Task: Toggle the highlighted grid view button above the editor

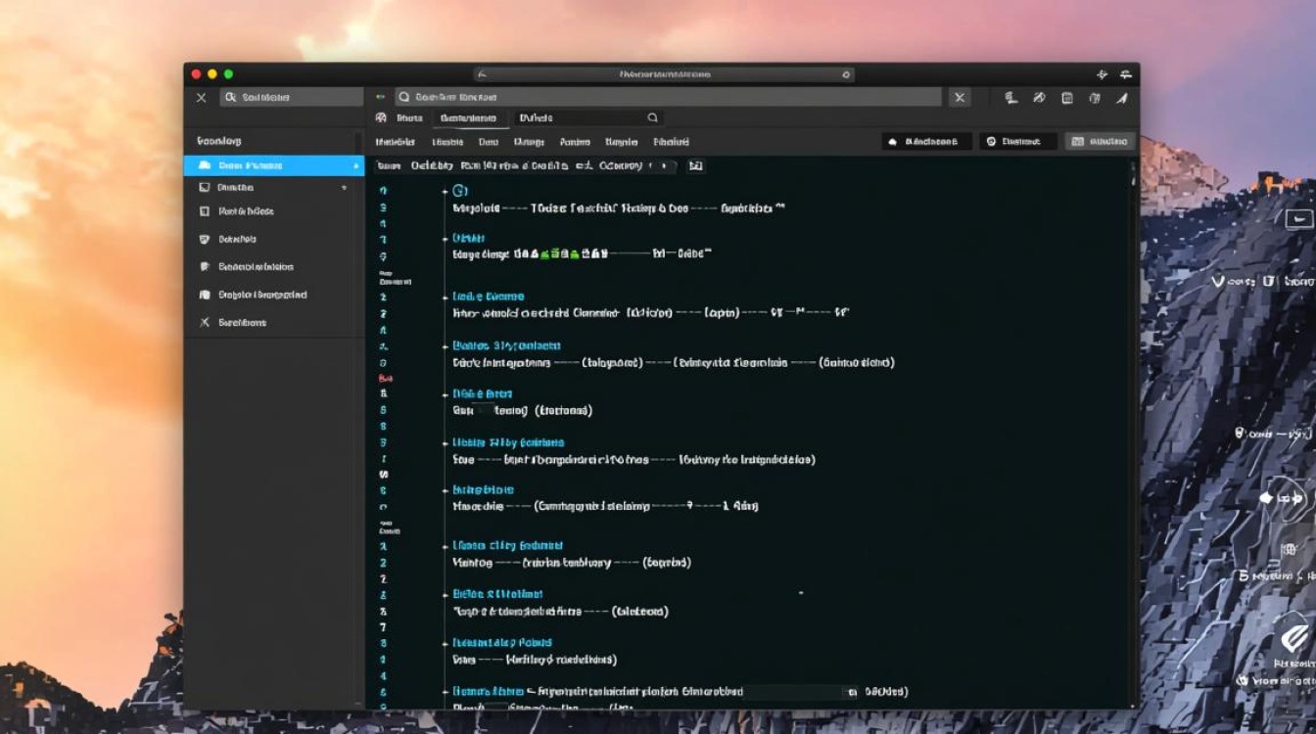Action: click(x=1100, y=142)
